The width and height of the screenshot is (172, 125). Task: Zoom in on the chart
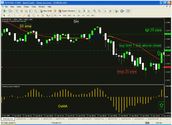[x=95, y=11]
